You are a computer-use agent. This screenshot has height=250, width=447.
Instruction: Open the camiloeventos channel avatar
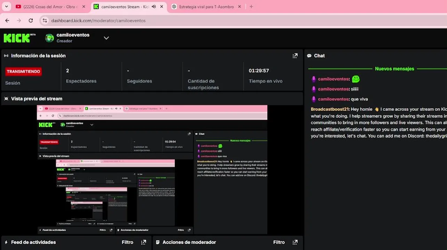(x=49, y=38)
